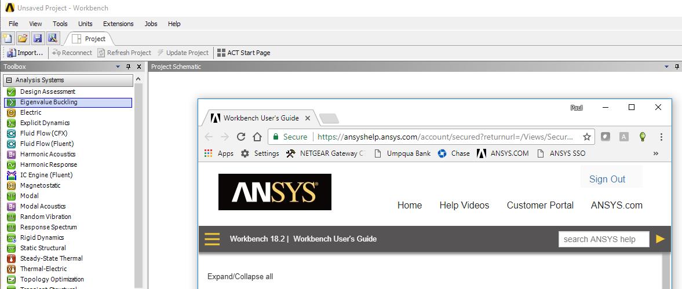This screenshot has width=682, height=289.
Task: Open the View menu
Action: 36,24
